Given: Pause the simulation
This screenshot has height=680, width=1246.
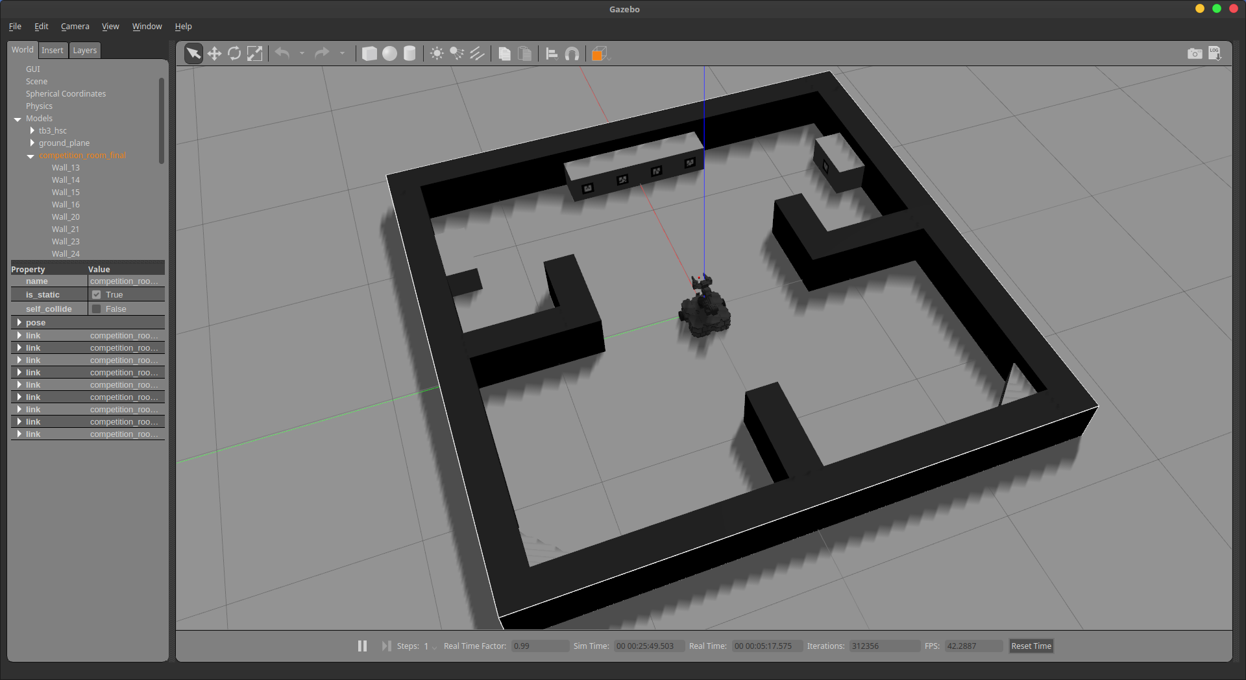Looking at the screenshot, I should pos(362,646).
